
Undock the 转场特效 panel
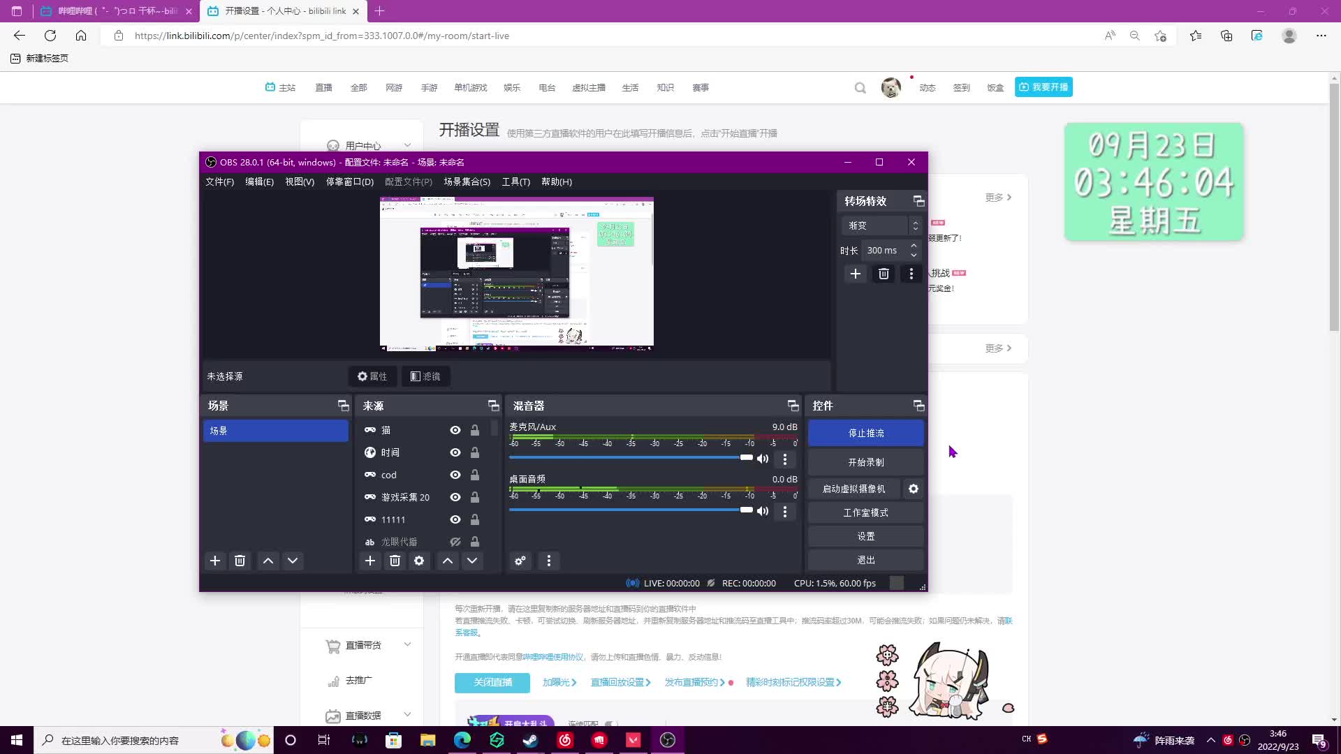pos(918,201)
